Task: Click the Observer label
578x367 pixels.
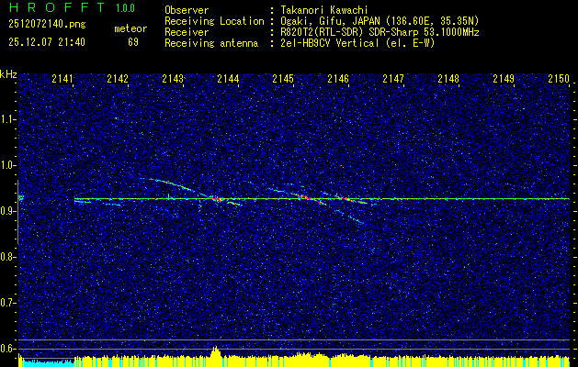Action: pos(187,10)
